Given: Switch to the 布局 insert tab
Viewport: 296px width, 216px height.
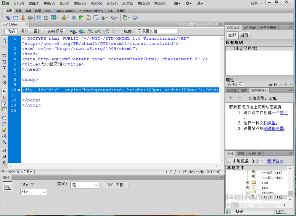Looking at the screenshot, I should point(18,10).
